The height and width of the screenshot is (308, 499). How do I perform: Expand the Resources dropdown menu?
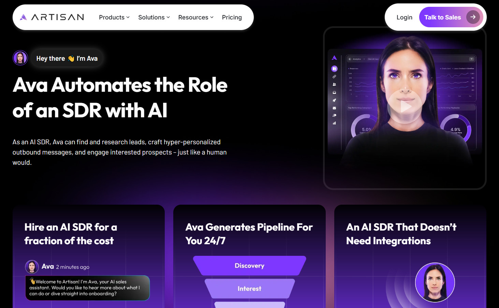[196, 17]
